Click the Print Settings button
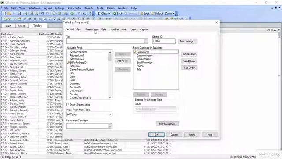Viewport: 282px width, 159px height. [187, 41]
